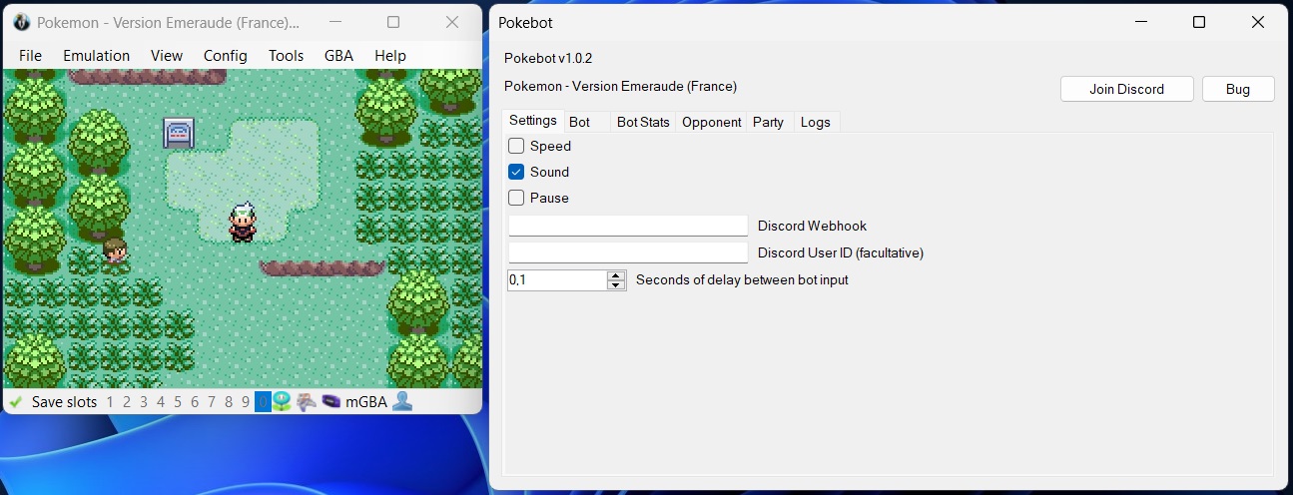Open the View menu
Image resolution: width=1293 pixels, height=495 pixels.
click(167, 55)
